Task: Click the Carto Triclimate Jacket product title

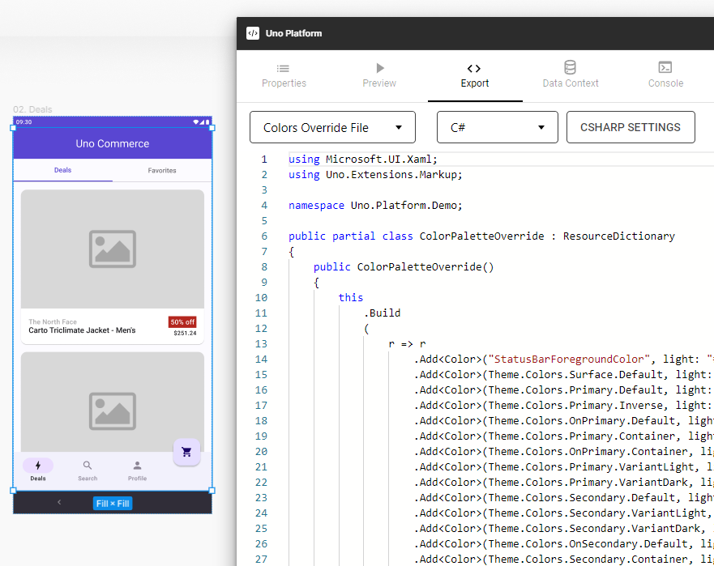Action: (82, 330)
